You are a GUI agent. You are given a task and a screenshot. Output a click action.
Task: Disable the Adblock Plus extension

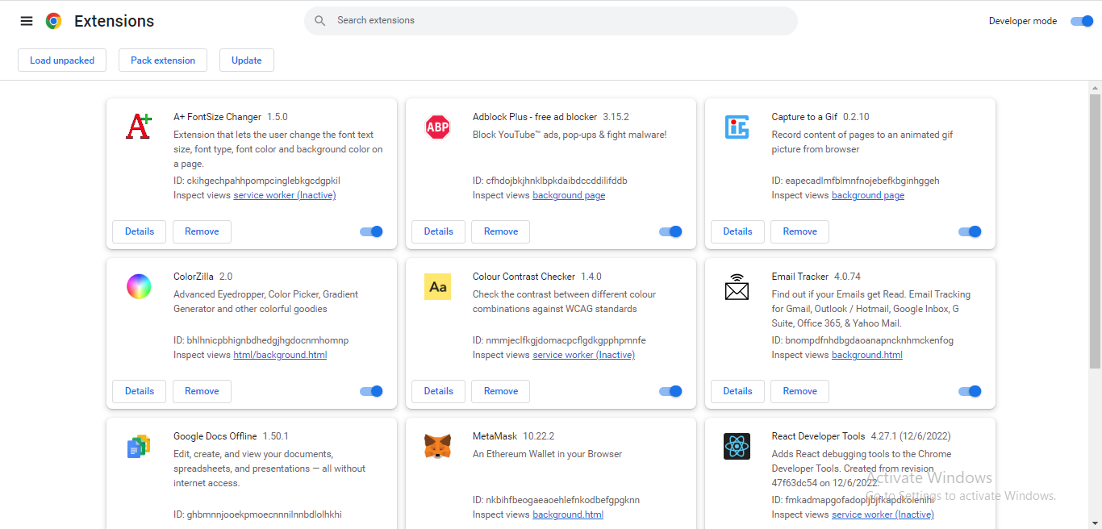[670, 231]
